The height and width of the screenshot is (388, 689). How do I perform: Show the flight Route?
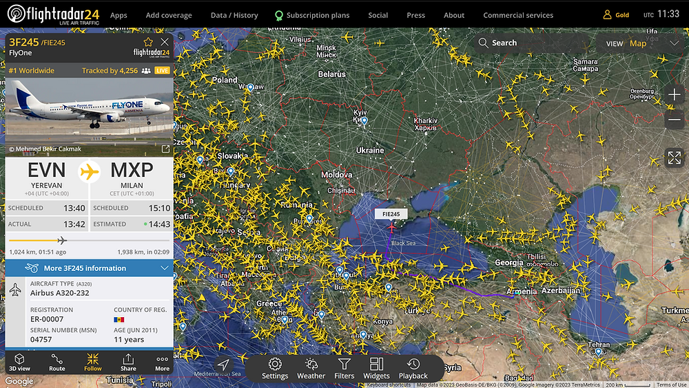pos(56,363)
